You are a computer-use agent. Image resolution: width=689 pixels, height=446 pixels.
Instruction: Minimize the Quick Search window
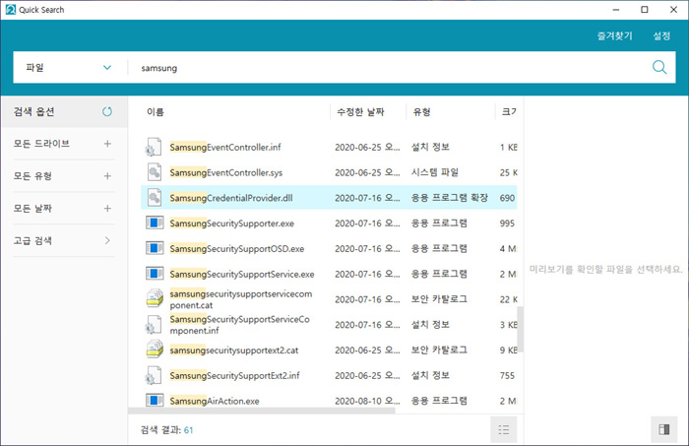(615, 10)
